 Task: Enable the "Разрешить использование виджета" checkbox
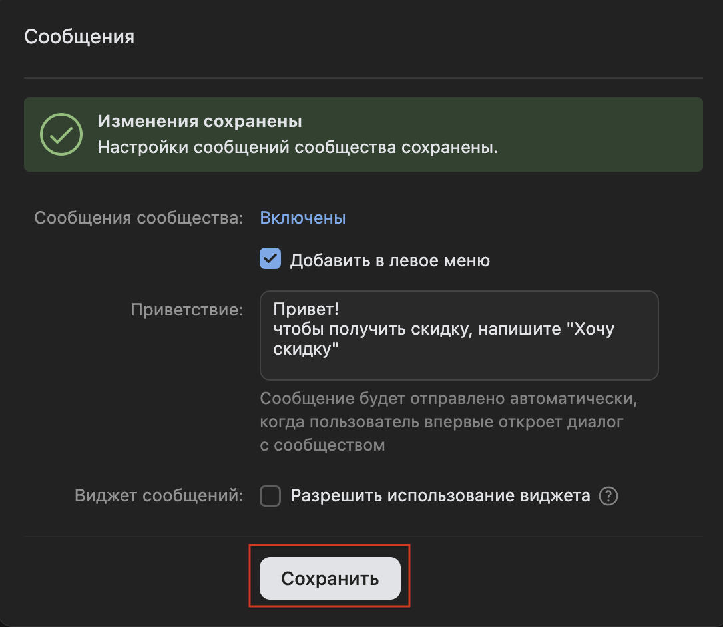[270, 497]
